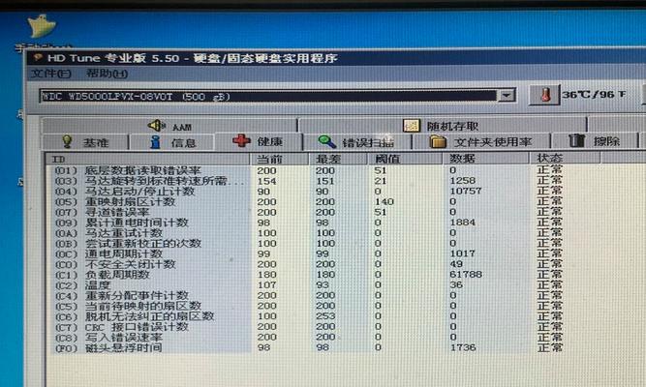Select row (01) 底层数据读取错误率
Screen dimensions: 646x387
pyautogui.click(x=309, y=170)
